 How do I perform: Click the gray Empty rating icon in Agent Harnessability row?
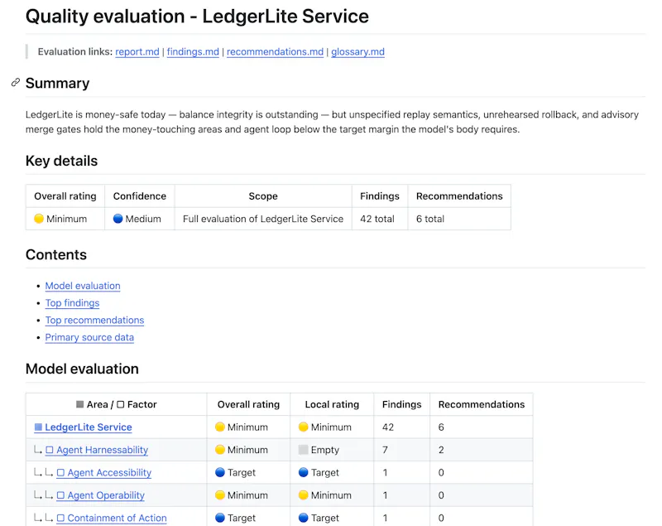[x=303, y=450]
